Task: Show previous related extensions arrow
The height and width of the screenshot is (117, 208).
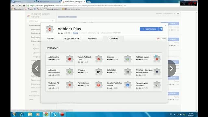Action: (x=36, y=69)
